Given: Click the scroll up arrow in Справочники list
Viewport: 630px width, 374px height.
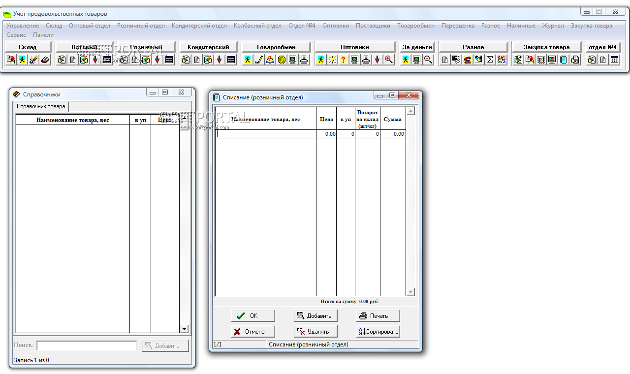Looking at the screenshot, I should pyautogui.click(x=185, y=119).
